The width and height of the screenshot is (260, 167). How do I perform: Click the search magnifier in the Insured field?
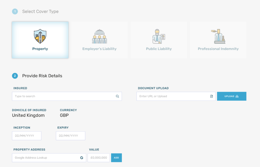point(117,96)
